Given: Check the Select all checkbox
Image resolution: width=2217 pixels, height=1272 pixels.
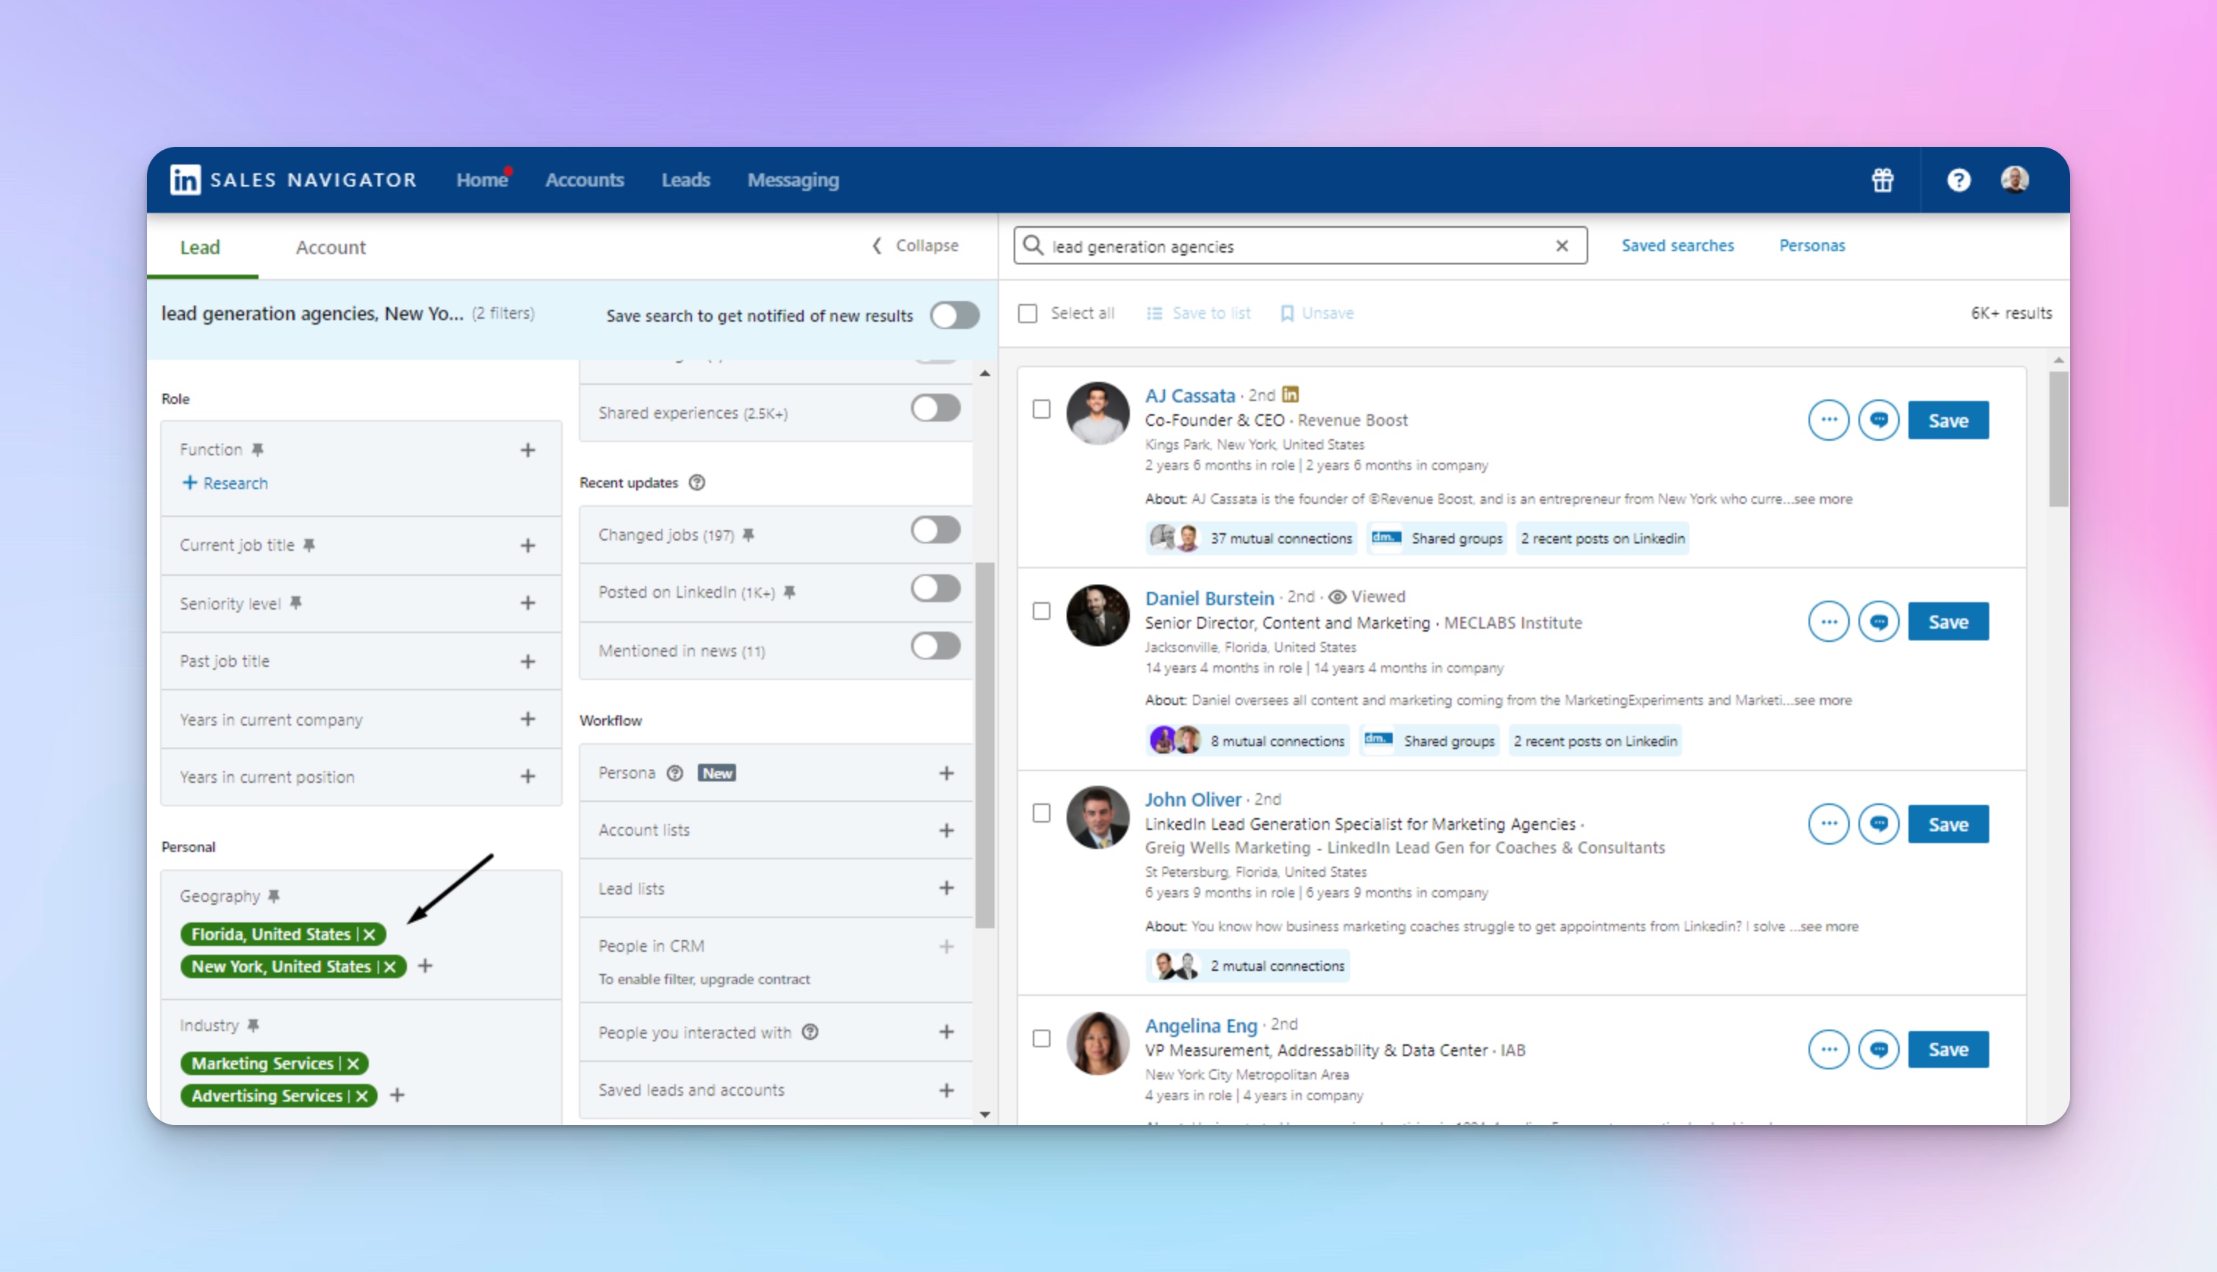Looking at the screenshot, I should pyautogui.click(x=1028, y=314).
